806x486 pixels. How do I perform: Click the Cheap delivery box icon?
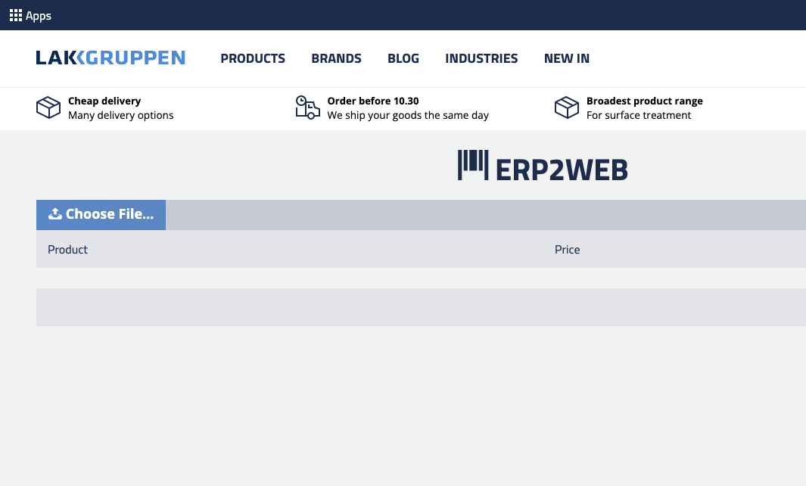(48, 107)
